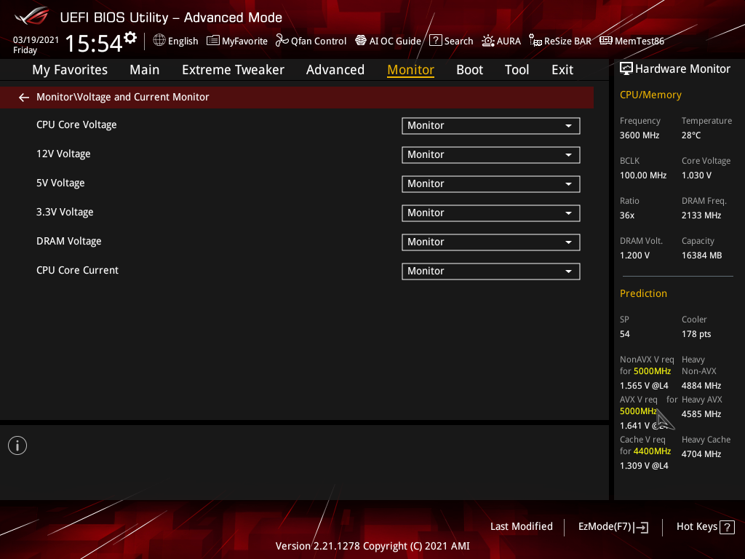The image size is (745, 559).
Task: Switch to the My Favorites tab
Action: [70, 70]
